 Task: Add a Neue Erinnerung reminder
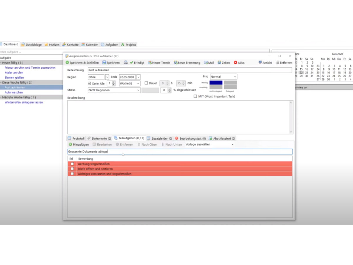176,63
